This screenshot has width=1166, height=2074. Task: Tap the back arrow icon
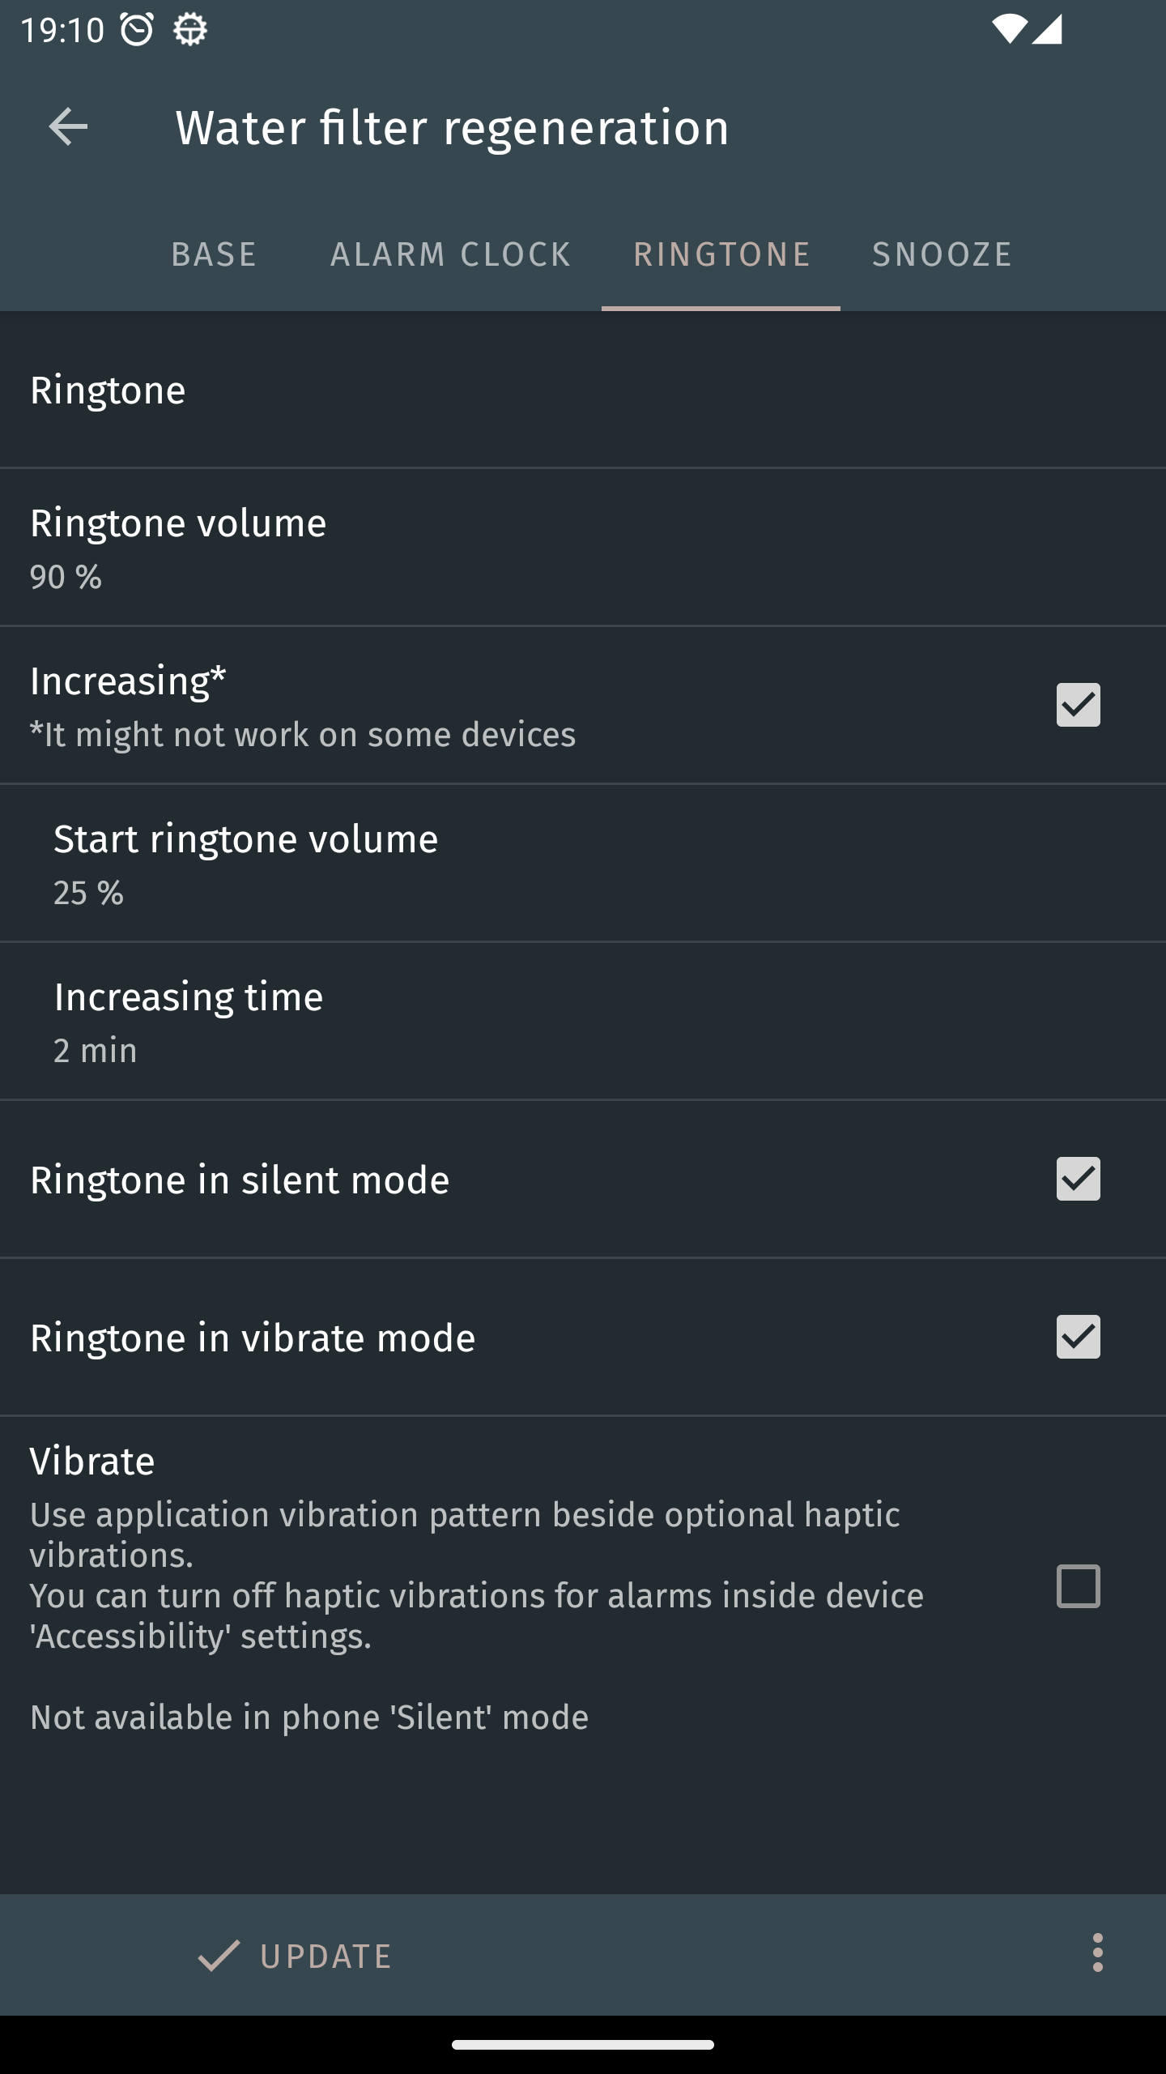click(x=68, y=127)
